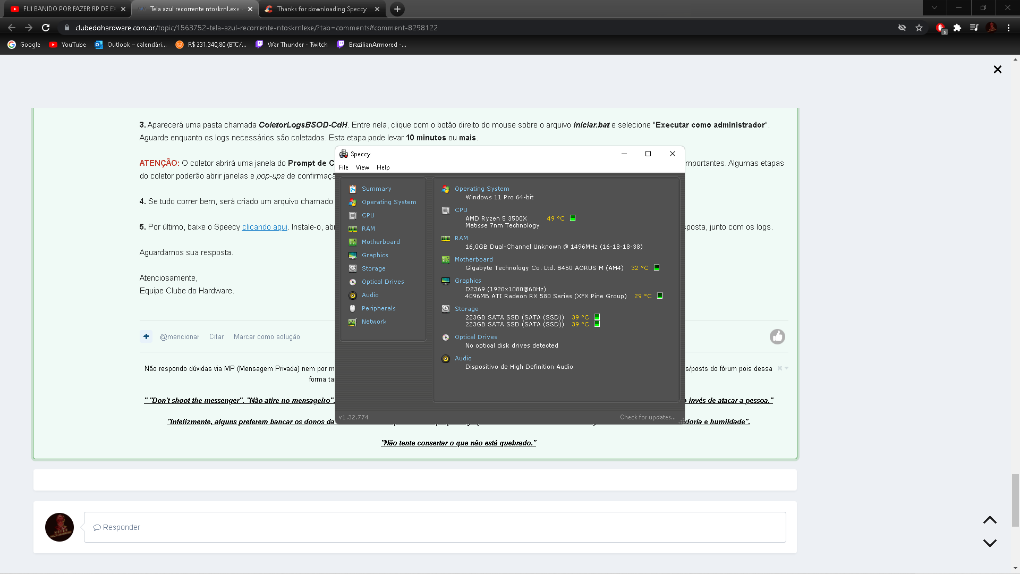Reload the current page
Viewport: 1020px width, 574px height.
pyautogui.click(x=46, y=28)
